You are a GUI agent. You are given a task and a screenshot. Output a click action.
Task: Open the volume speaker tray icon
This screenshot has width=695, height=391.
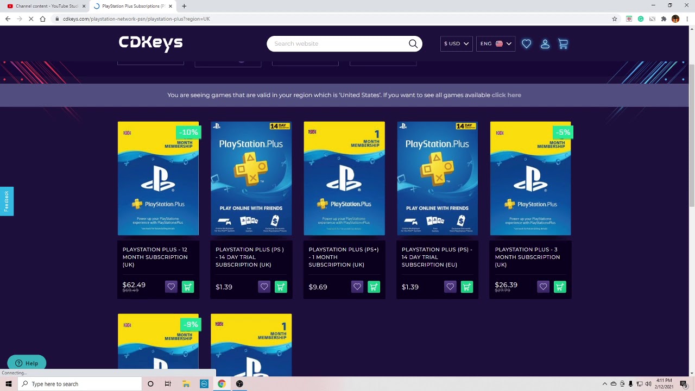pyautogui.click(x=648, y=384)
